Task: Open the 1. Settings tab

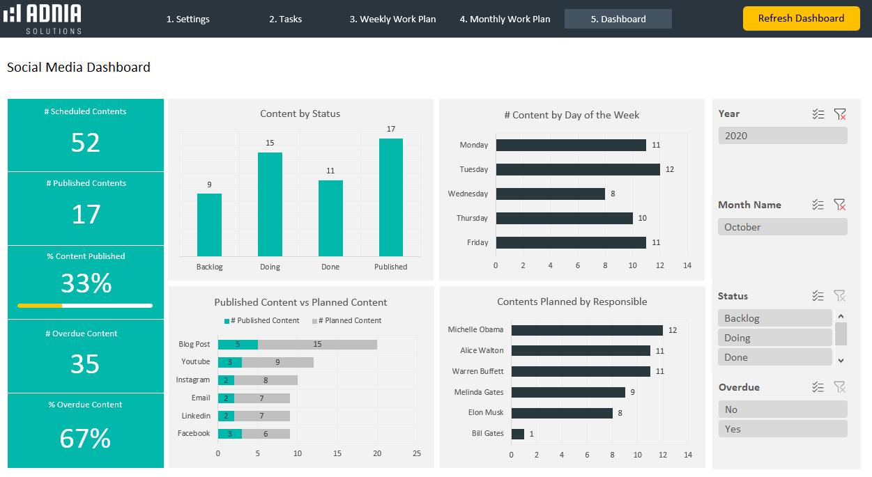Action: [188, 19]
